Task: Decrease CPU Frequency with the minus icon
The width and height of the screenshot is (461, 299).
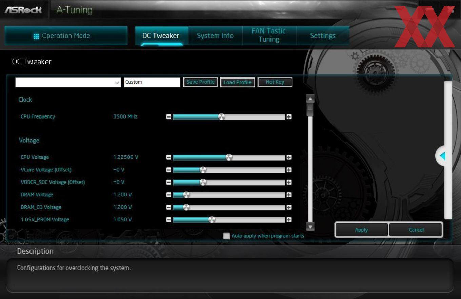Action: click(x=169, y=117)
